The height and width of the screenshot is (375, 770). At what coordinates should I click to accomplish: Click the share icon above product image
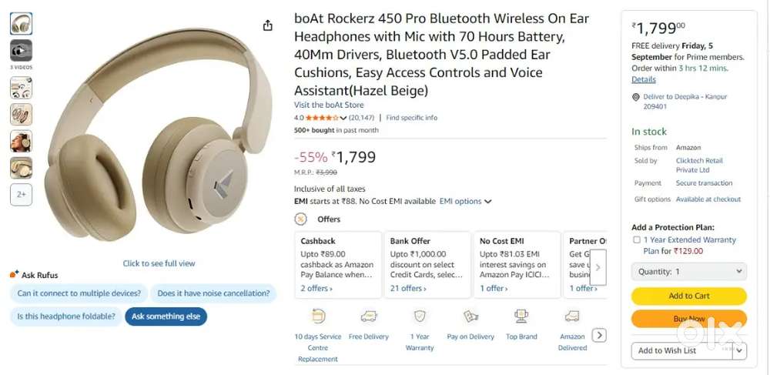pos(268,25)
